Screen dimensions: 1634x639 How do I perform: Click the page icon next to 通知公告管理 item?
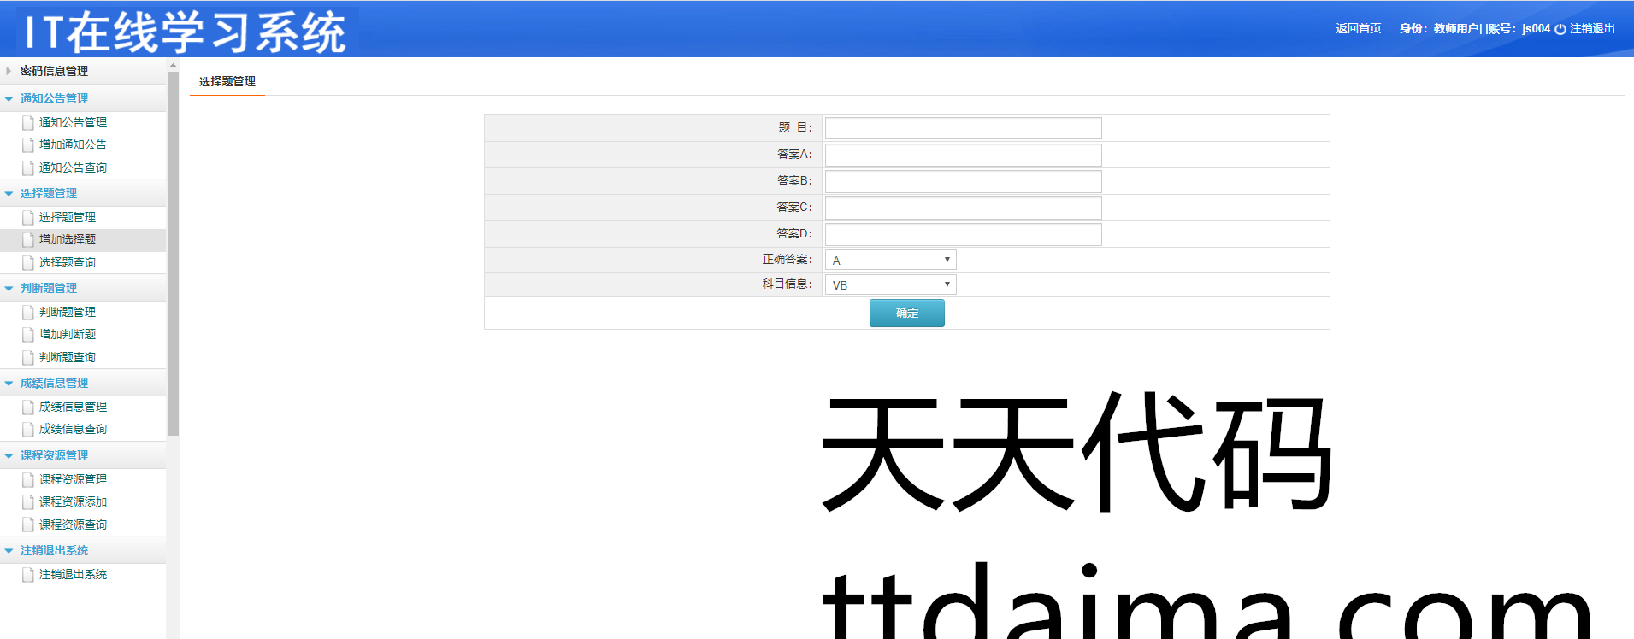click(28, 123)
